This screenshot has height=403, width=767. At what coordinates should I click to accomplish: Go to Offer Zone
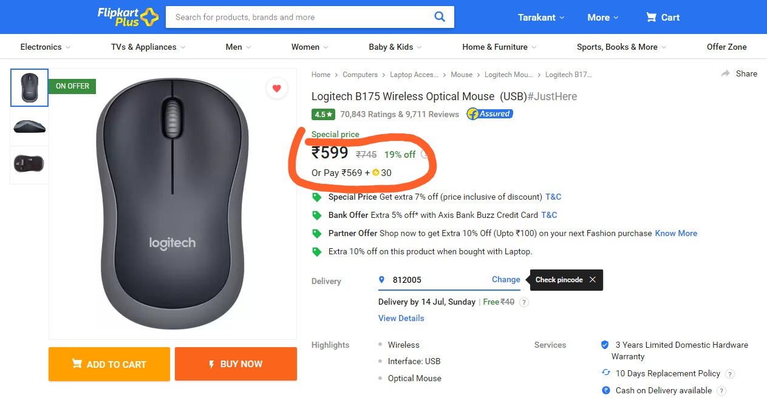coord(726,47)
